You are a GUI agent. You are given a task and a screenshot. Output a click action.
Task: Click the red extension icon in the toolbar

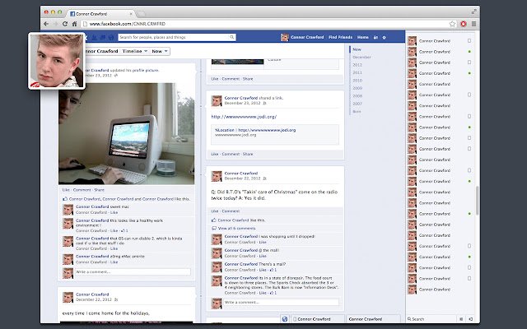coord(464,24)
